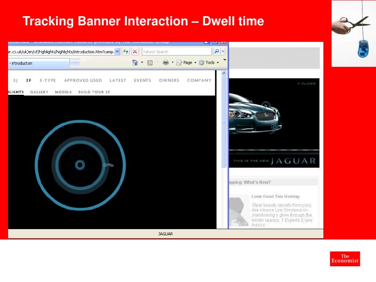
Task: Click the magnifier search icon
Action: [217, 51]
